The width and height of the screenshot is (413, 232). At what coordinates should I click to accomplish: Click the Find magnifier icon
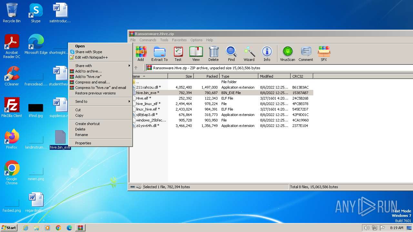pos(231,53)
